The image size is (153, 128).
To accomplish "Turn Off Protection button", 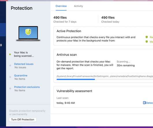I will [23, 120].
